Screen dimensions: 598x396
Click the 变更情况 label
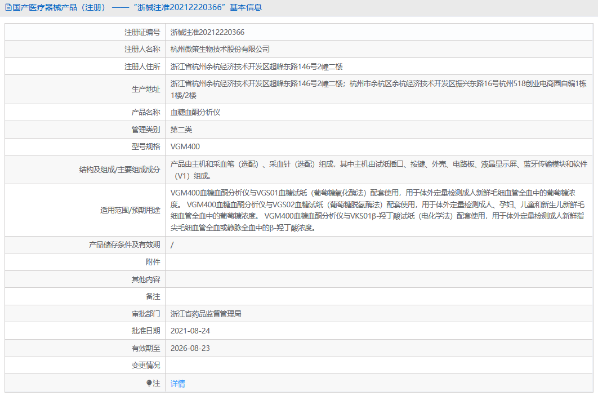pos(146,366)
